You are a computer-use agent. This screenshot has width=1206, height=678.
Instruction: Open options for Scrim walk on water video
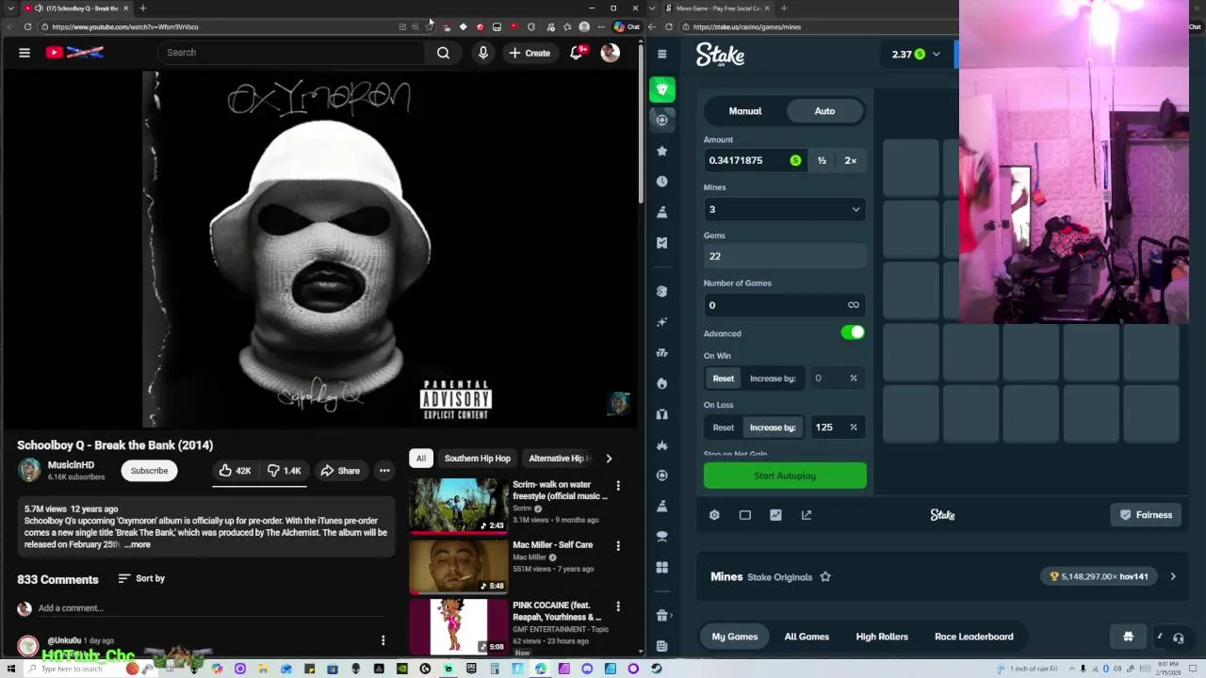click(x=618, y=486)
